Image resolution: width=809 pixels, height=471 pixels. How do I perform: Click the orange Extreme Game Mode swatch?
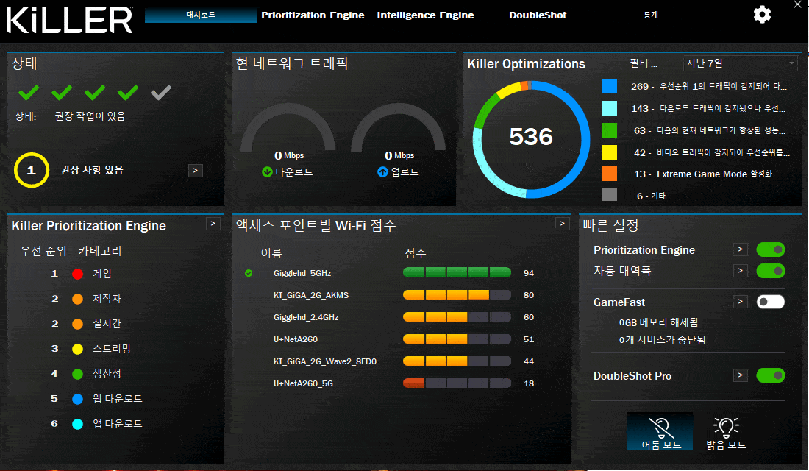point(610,174)
